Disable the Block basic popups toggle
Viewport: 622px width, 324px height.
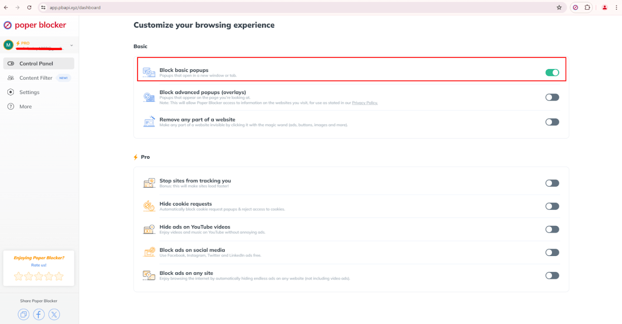[x=552, y=72]
